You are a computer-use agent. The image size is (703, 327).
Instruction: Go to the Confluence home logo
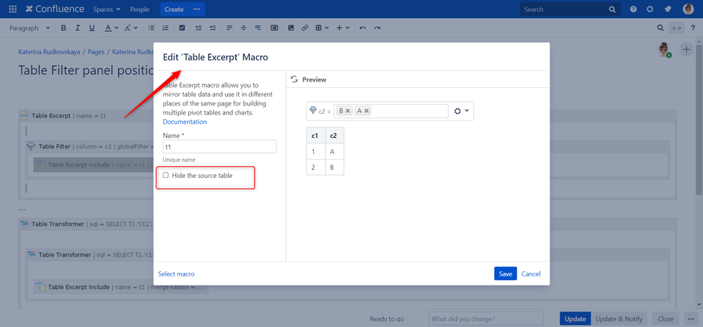(x=55, y=9)
